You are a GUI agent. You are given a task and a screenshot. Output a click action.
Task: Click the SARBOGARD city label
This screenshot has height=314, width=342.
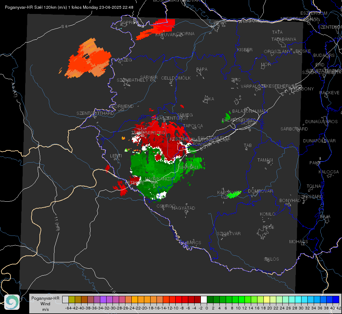click(x=294, y=129)
